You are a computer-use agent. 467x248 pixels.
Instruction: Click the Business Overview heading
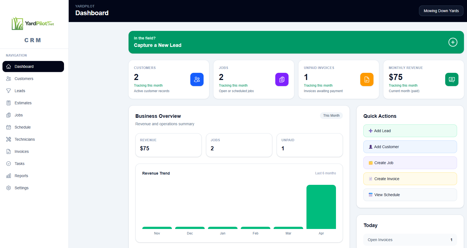tap(158, 116)
